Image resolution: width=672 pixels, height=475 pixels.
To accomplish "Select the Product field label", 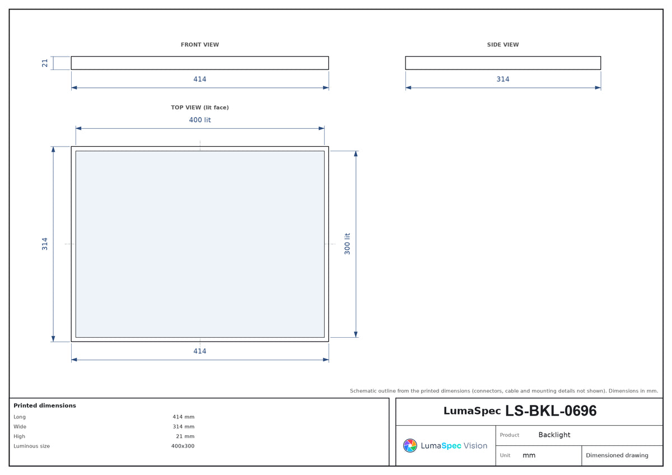I will pos(510,435).
